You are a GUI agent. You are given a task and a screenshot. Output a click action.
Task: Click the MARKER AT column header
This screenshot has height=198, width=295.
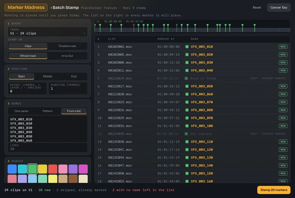(x=166, y=39)
